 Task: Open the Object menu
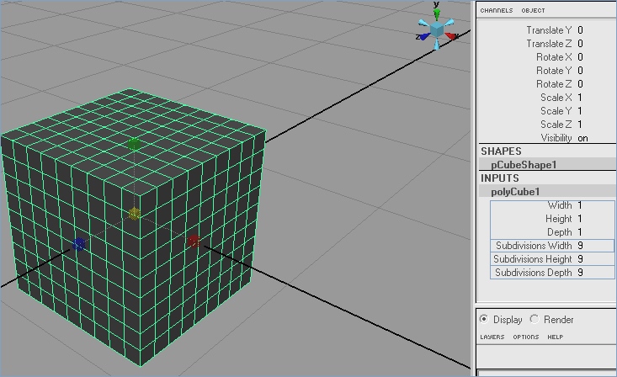533,11
